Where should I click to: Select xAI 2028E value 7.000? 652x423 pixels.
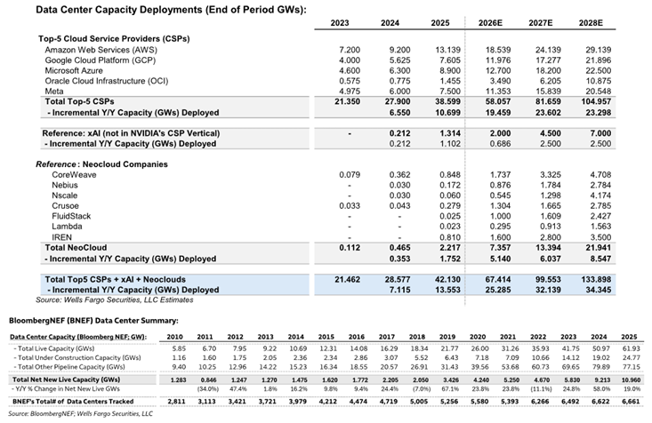coord(600,133)
